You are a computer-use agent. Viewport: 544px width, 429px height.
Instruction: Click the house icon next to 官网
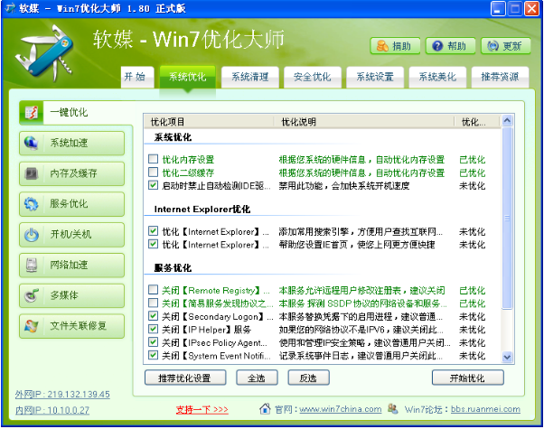click(265, 409)
